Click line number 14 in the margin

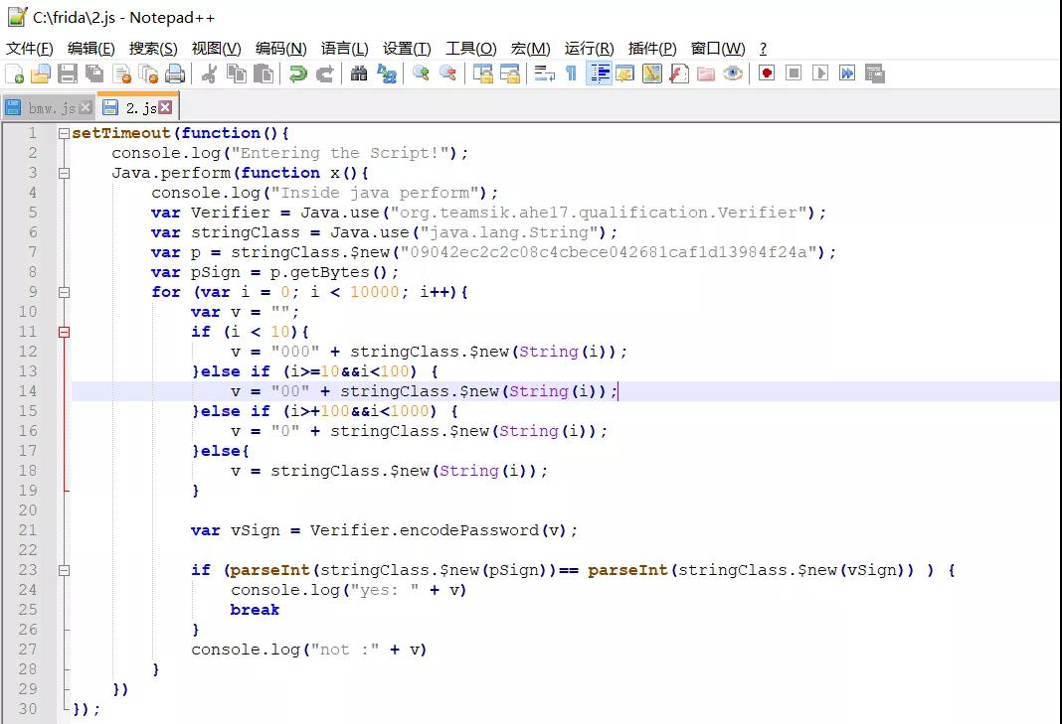click(x=28, y=391)
